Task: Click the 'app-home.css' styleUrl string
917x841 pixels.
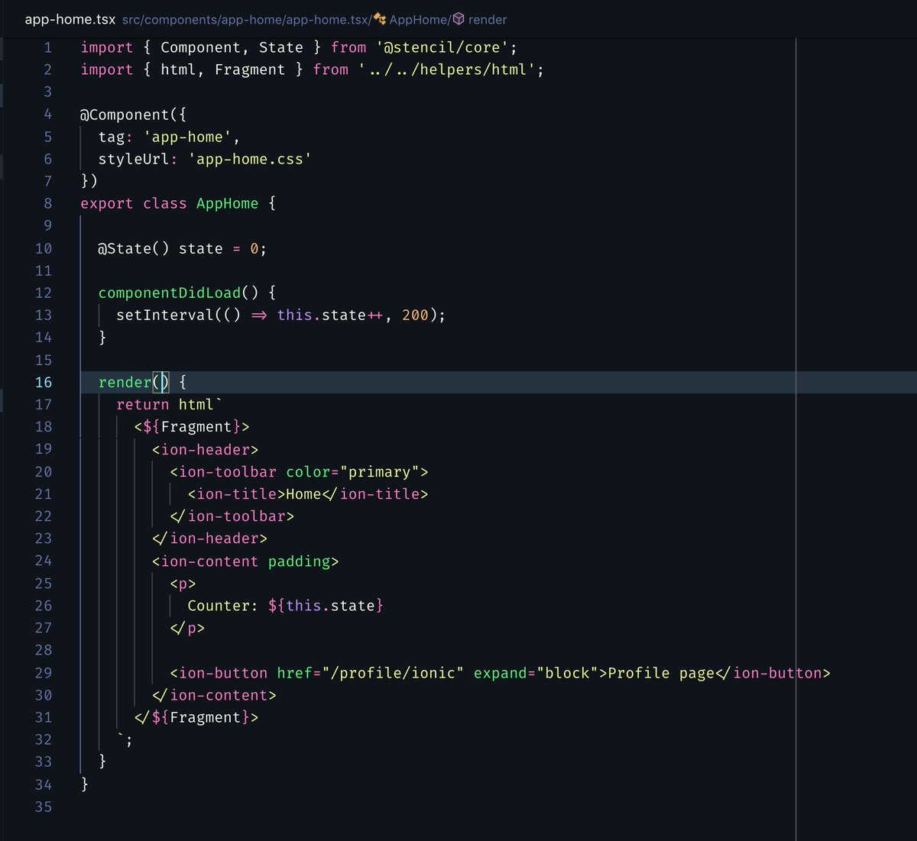Action: [x=249, y=159]
